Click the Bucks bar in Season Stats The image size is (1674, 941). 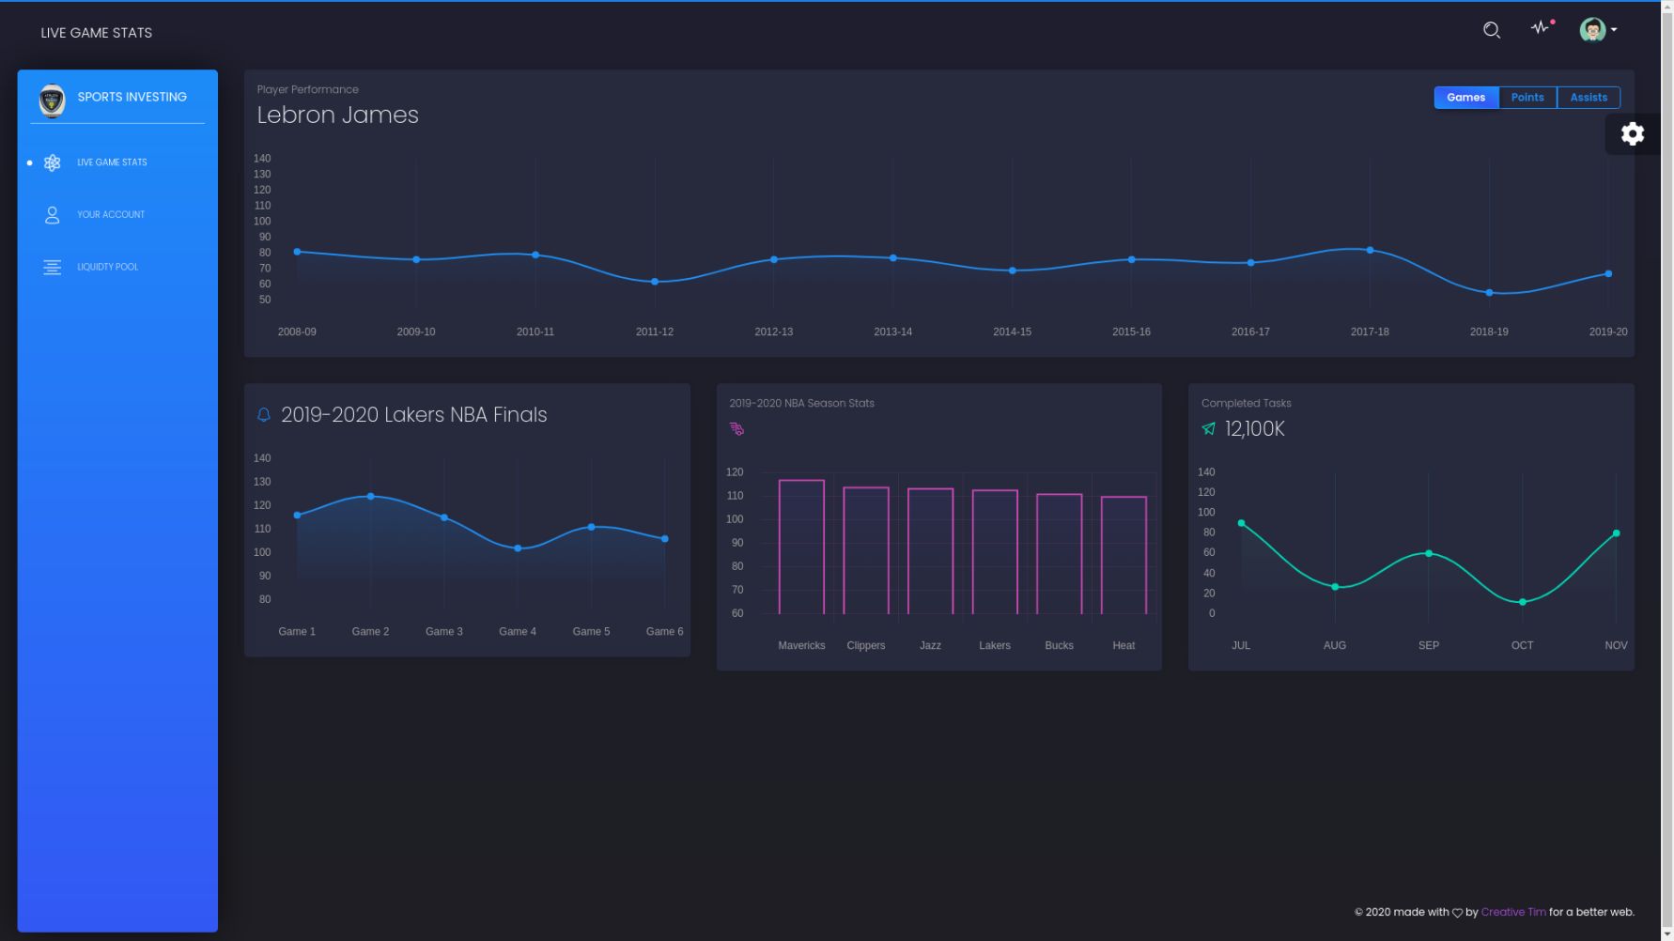click(1060, 554)
